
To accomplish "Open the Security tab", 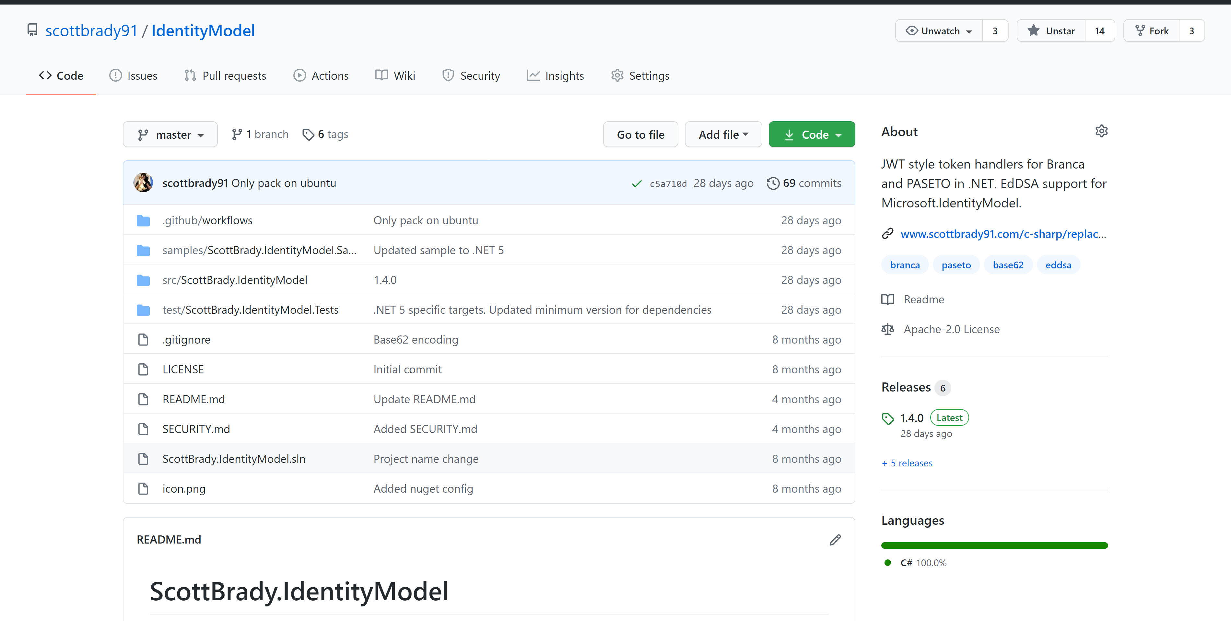I will [x=471, y=76].
